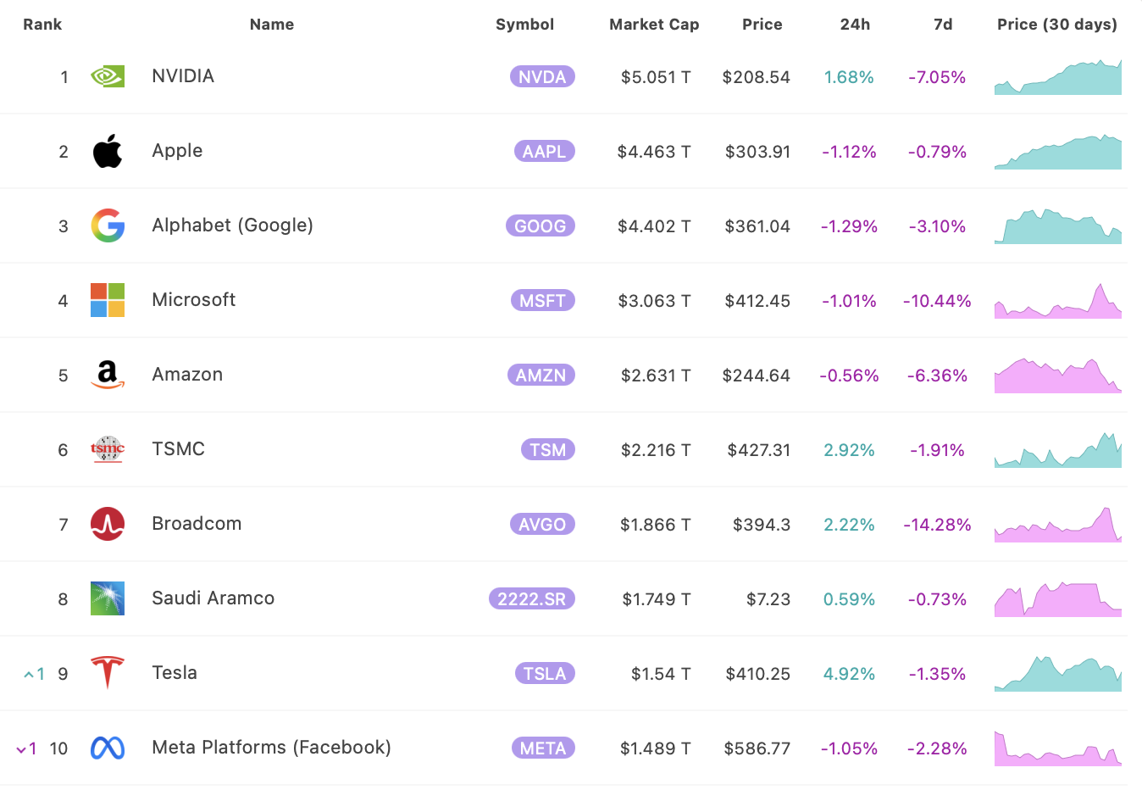Screen dimensions: 1142x790
Task: Open Saudi Aramco's 30-day price chart
Action: [x=1058, y=599]
